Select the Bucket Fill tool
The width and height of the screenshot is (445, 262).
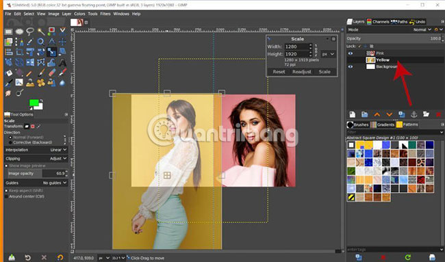[x=8, y=73]
